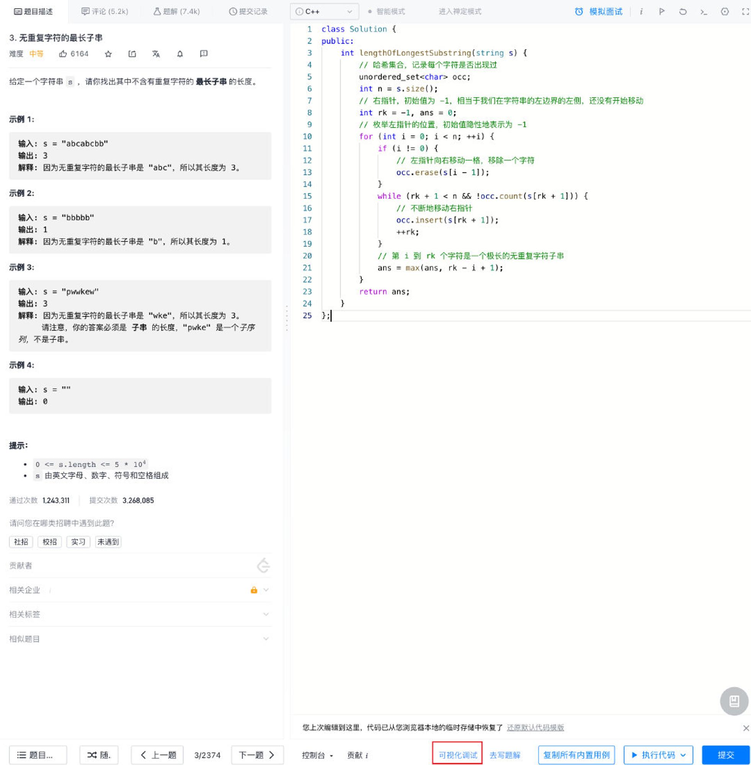Image resolution: width=751 pixels, height=765 pixels.
Task: Click the floating notebook round button
Action: tap(734, 701)
